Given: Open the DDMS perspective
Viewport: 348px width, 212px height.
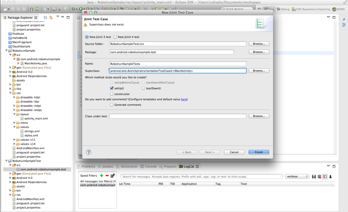Looking at the screenshot, I should (338, 9).
